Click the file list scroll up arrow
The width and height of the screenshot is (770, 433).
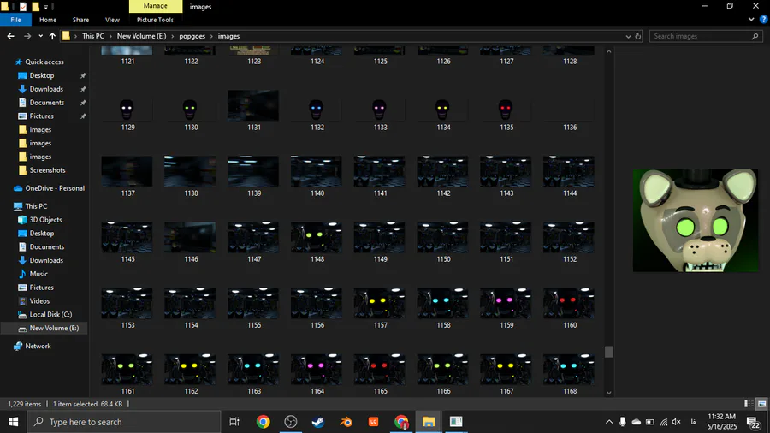coord(609,51)
